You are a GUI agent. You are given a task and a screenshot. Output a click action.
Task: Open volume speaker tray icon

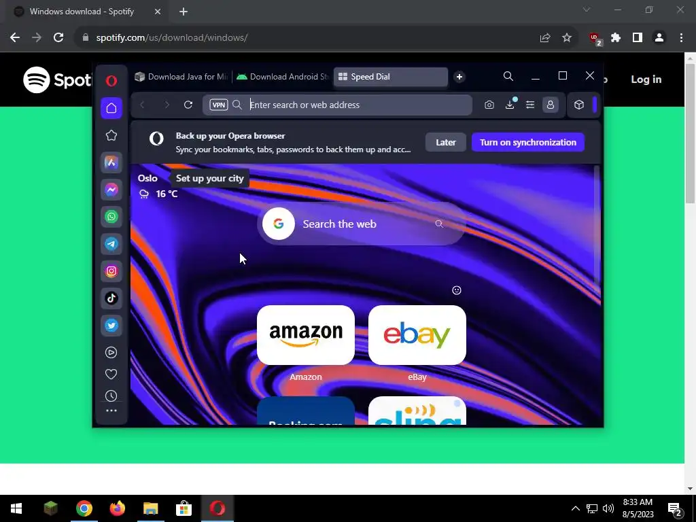(x=608, y=508)
